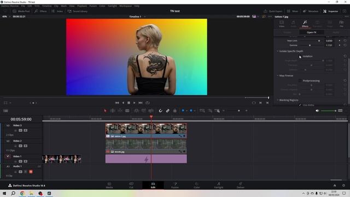Select the Open FX sub-tab

(x=311, y=32)
